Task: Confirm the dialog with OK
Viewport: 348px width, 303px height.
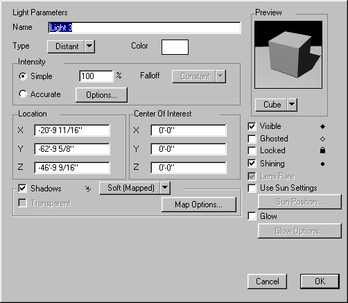Action: [x=320, y=282]
